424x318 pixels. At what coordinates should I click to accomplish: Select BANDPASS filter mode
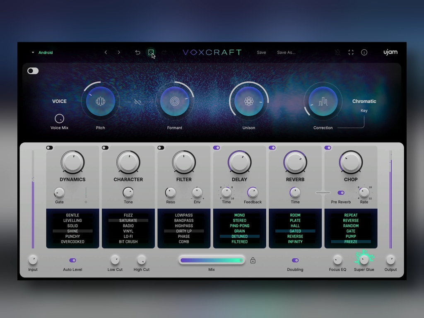pyautogui.click(x=184, y=221)
